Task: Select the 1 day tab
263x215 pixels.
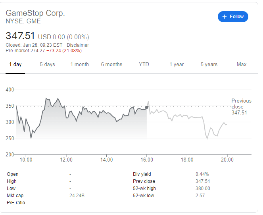Action: 15,65
